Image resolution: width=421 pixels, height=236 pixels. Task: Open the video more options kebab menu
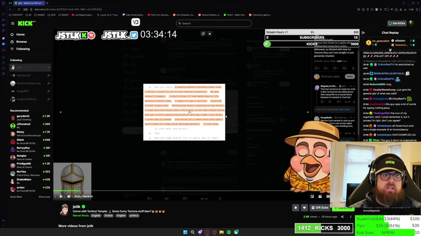point(351,217)
